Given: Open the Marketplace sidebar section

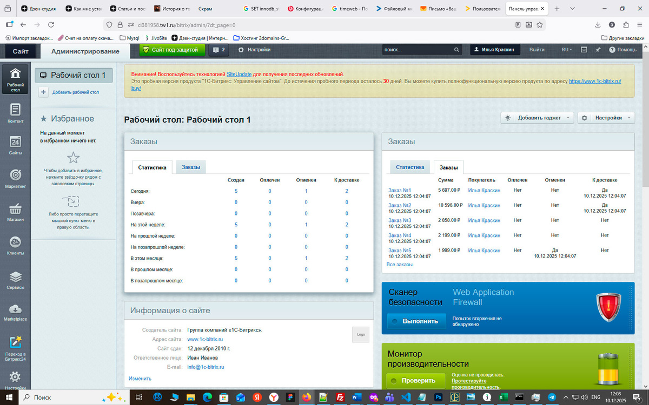Looking at the screenshot, I should (x=15, y=312).
